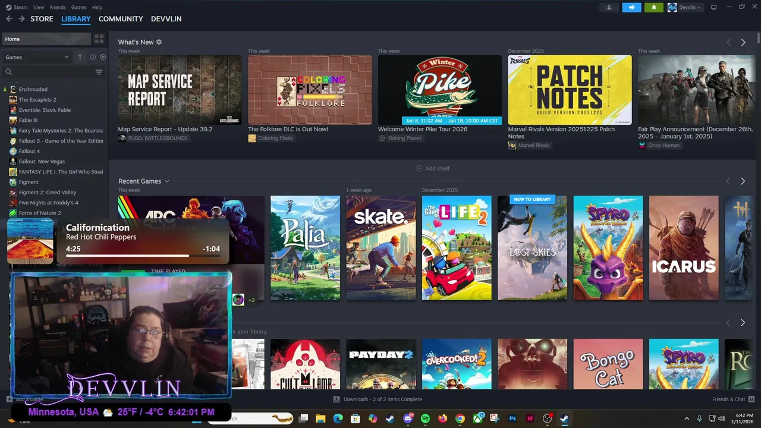761x428 pixels.
Task: Open Friends & Chat panel
Action: [733, 399]
